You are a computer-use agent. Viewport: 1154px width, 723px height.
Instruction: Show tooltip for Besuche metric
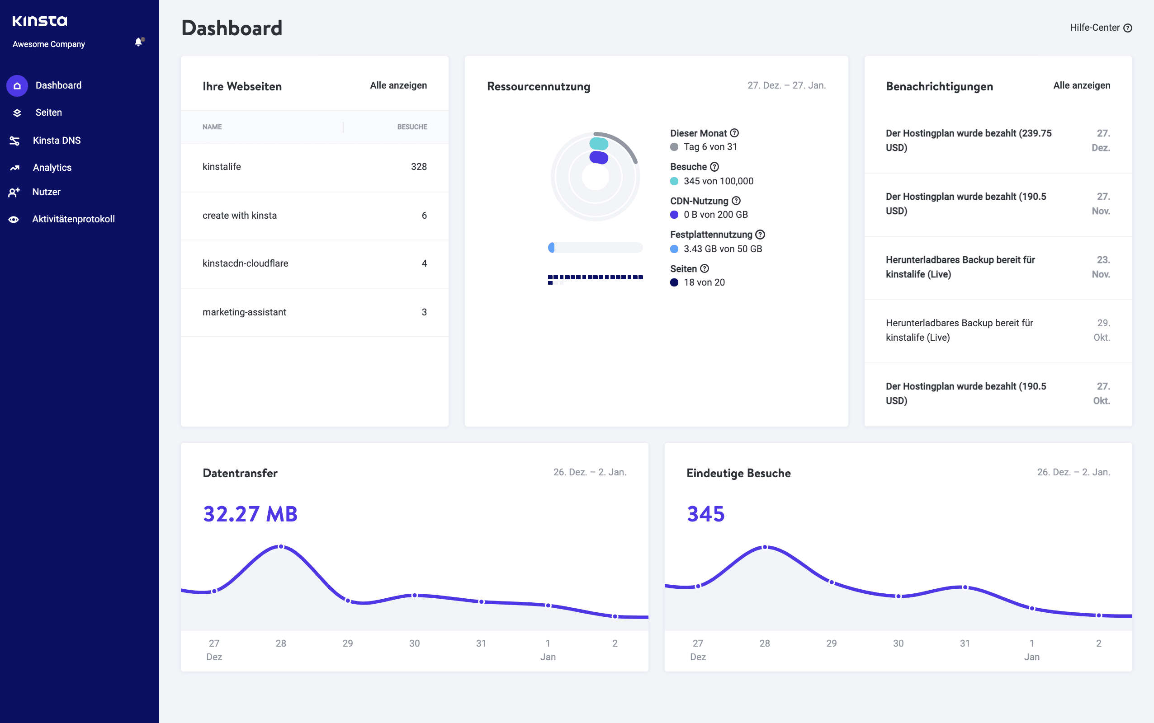(715, 166)
